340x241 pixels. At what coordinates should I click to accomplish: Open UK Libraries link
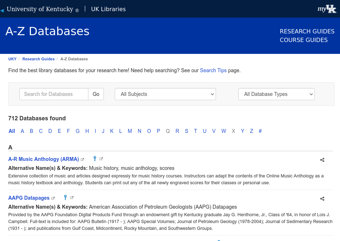[x=109, y=9]
